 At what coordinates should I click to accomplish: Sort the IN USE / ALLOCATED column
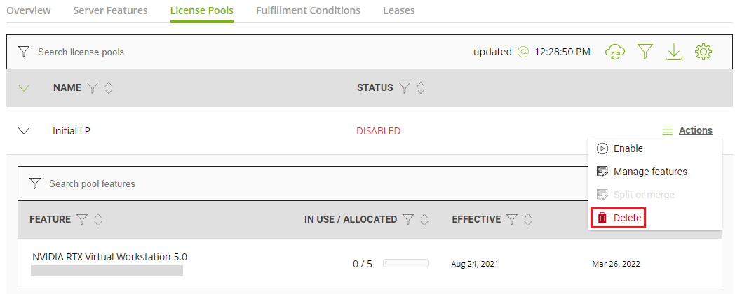pyautogui.click(x=425, y=220)
